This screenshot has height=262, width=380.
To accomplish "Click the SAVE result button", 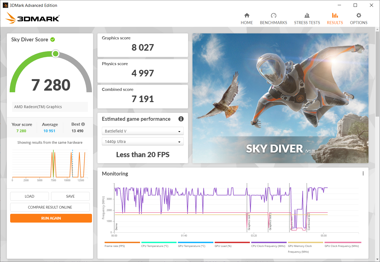I will pos(70,196).
